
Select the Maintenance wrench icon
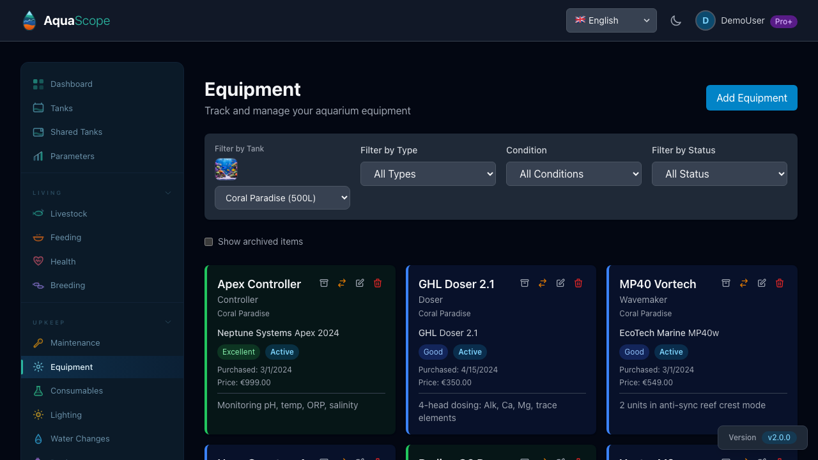38,342
